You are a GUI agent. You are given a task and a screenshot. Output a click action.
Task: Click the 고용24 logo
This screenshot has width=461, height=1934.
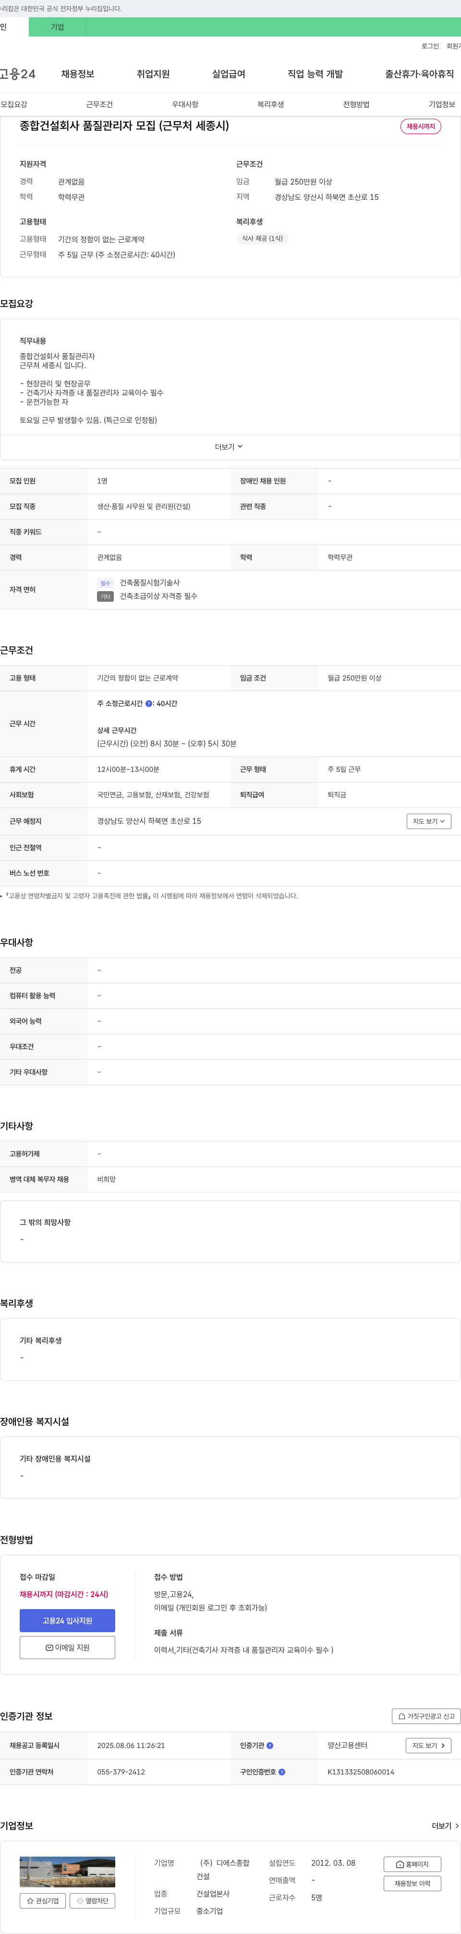[x=17, y=74]
